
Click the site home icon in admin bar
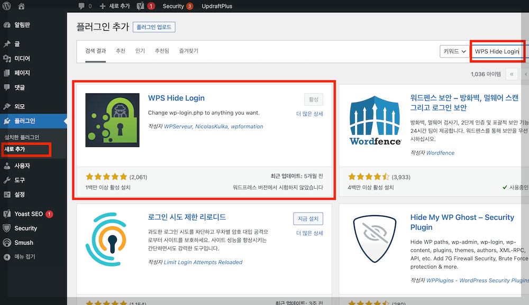(x=20, y=6)
